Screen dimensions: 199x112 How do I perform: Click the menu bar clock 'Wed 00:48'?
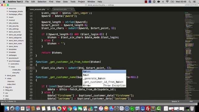[x=181, y=2]
